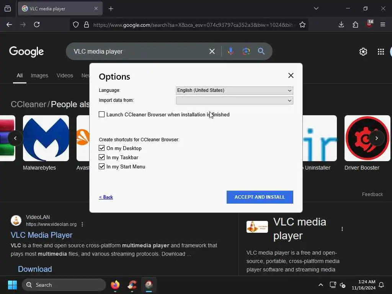Open the Language dropdown
The image size is (392, 294).
click(x=235, y=90)
